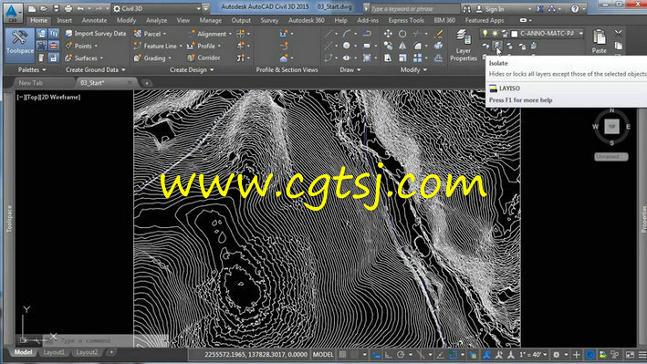Click the [2D Wireframe] visual style label
Viewport: 647px width, 364px height.
pos(60,98)
